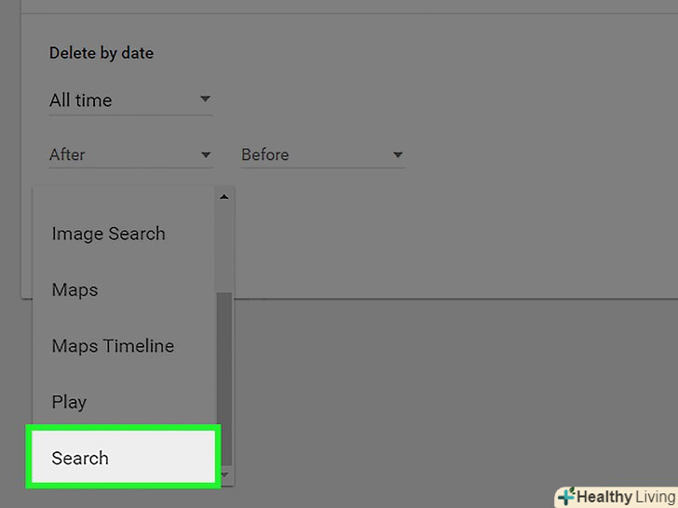The image size is (678, 508).
Task: Open the All time date range dropdown
Action: click(x=130, y=100)
